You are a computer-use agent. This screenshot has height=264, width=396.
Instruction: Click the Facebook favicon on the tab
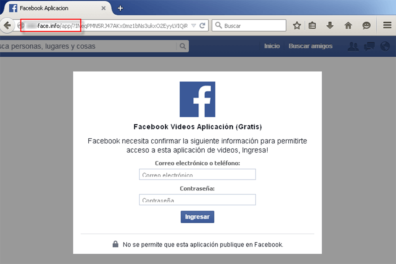click(13, 8)
